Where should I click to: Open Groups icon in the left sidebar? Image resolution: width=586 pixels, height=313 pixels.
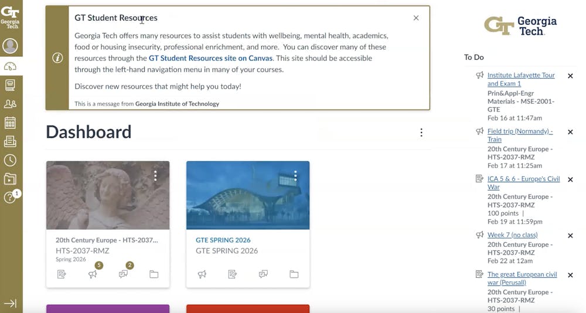coord(10,104)
